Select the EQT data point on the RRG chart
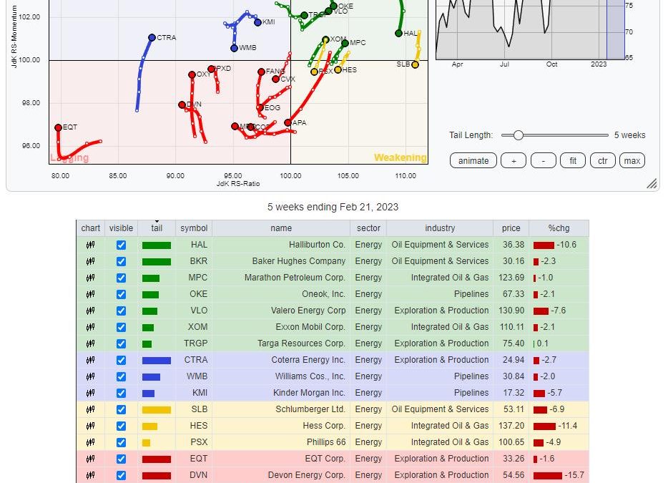 [59, 127]
